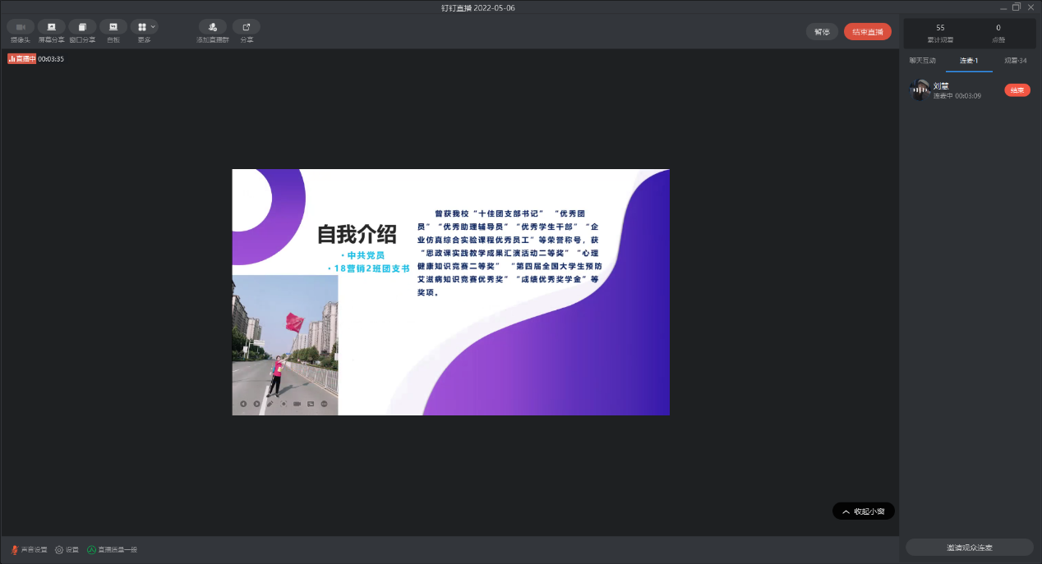
Task: Invite audience to connect mic (邀请观众连麦)
Action: coord(969,548)
